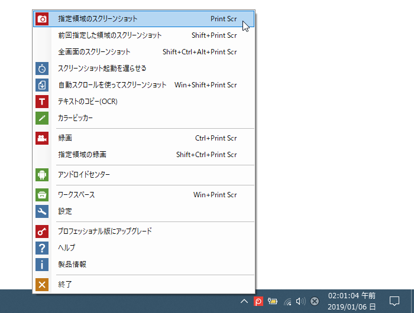414x313 pixels.
Task: Click the red T icon for OCR
Action: tap(42, 102)
